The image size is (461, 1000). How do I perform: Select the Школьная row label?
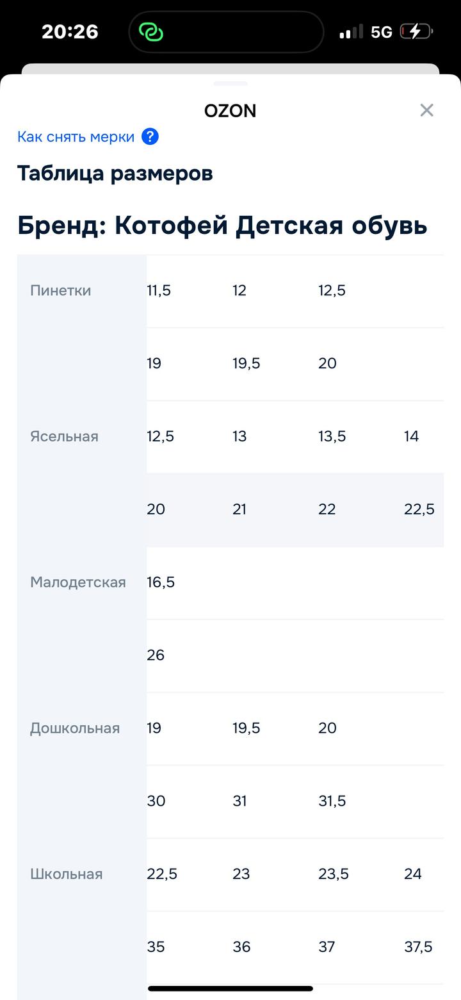tap(67, 874)
